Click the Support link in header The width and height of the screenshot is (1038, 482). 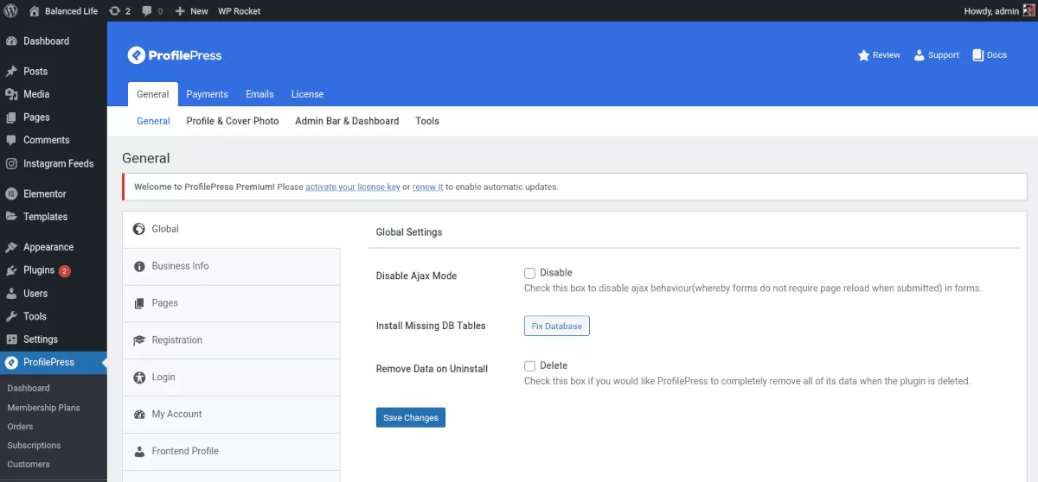[x=936, y=54]
